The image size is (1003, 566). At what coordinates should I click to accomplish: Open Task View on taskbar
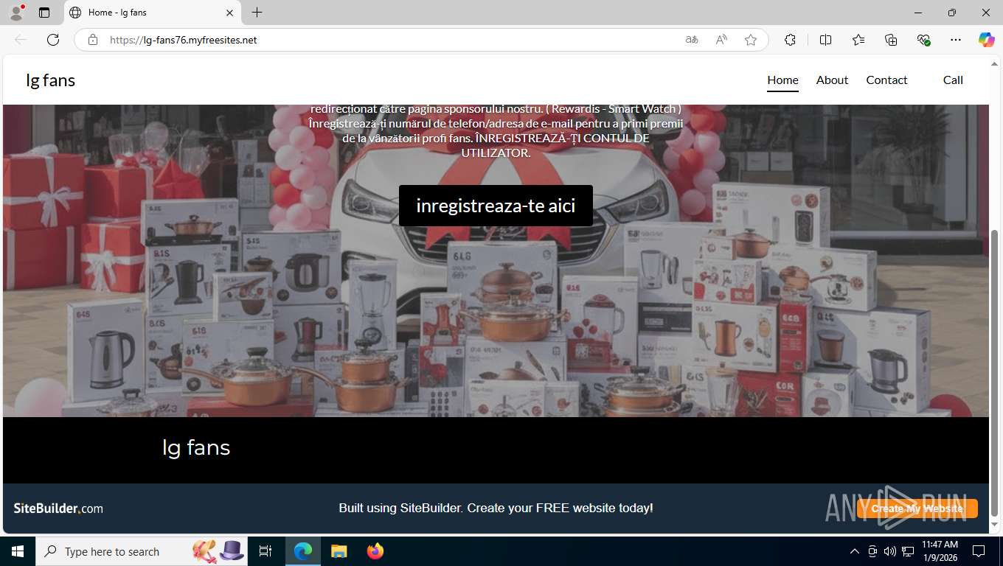tap(265, 551)
